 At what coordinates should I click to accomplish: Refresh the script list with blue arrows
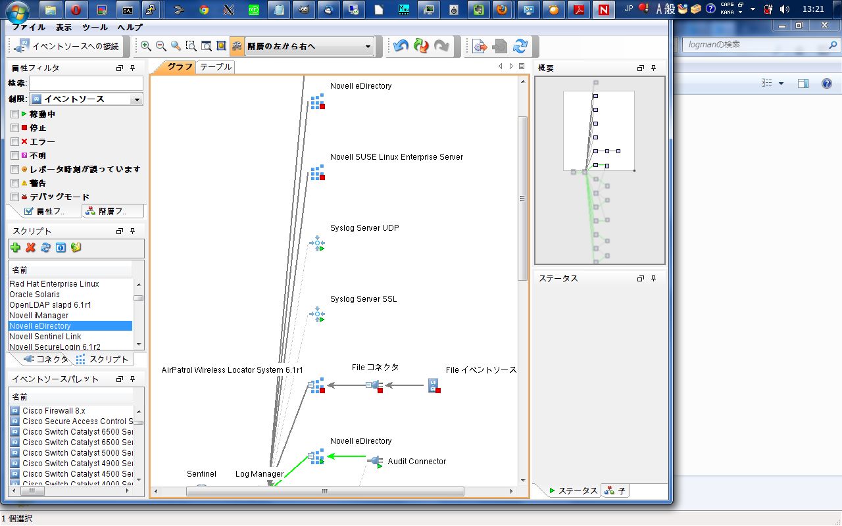coord(45,248)
